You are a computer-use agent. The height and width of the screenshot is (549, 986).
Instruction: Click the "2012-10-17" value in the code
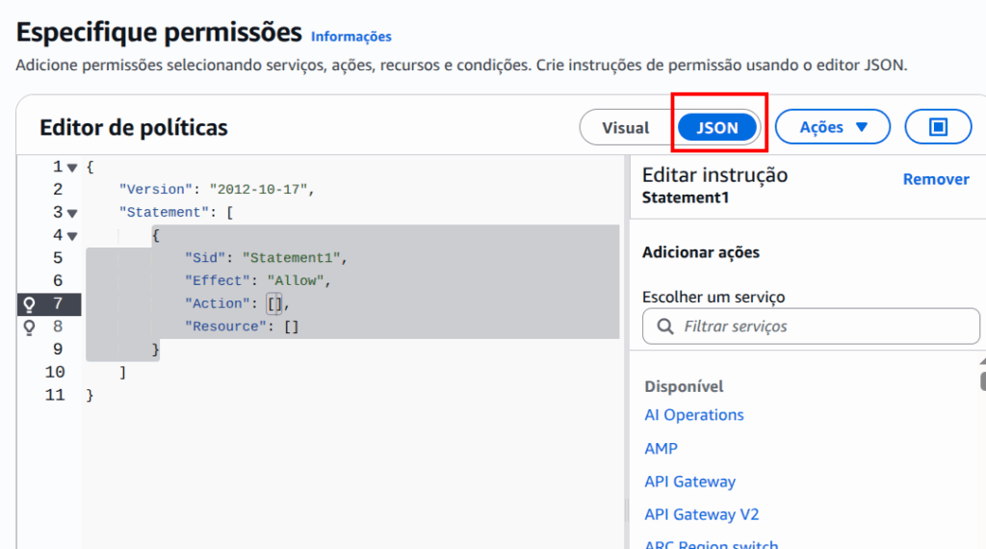coord(258,190)
